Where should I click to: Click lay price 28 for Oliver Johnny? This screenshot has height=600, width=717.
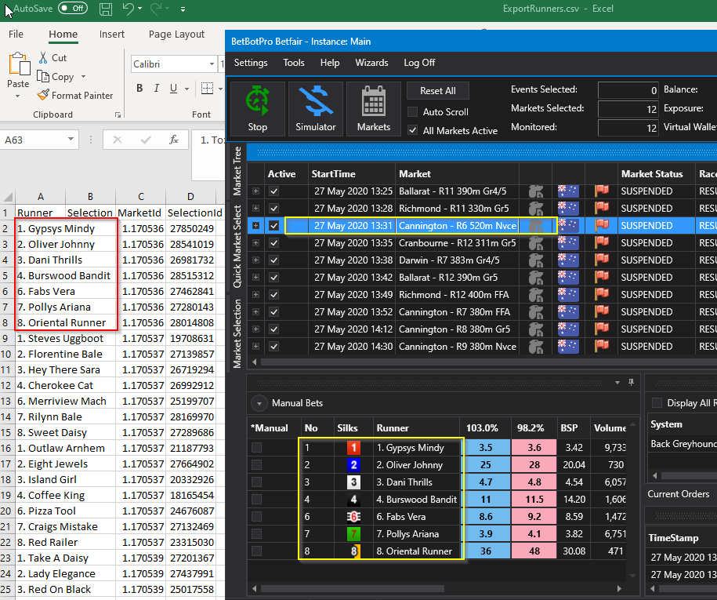[534, 465]
